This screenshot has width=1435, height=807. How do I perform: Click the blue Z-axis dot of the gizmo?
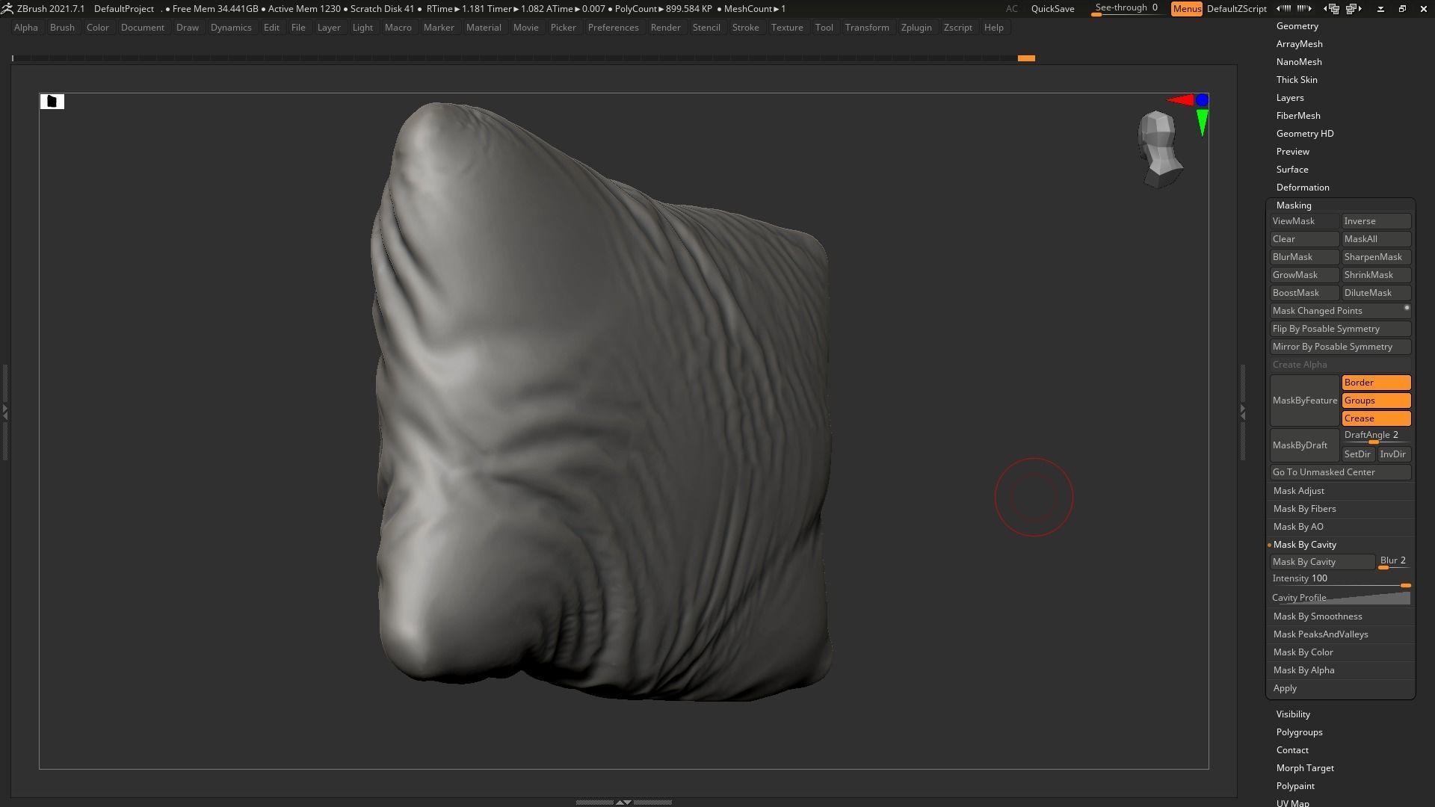pyautogui.click(x=1202, y=99)
